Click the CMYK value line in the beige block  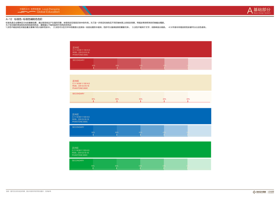(81, 83)
